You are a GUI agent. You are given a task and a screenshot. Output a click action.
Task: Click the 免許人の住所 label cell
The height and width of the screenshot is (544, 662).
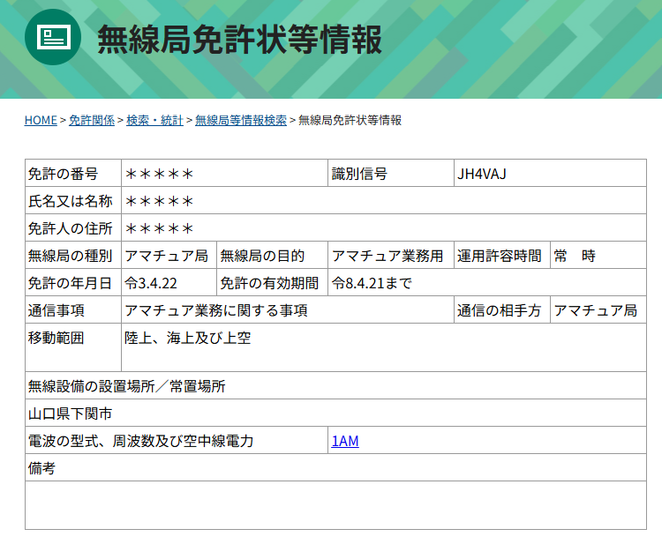pyautogui.click(x=71, y=228)
